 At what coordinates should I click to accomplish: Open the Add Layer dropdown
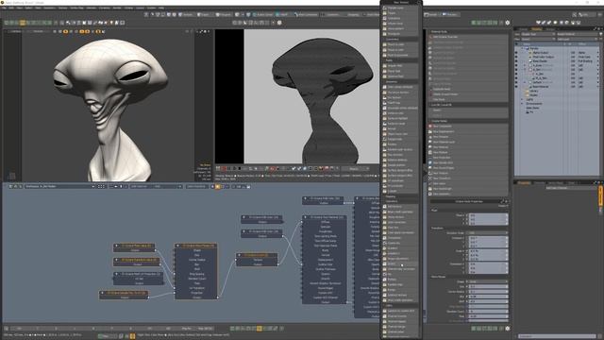[577, 39]
